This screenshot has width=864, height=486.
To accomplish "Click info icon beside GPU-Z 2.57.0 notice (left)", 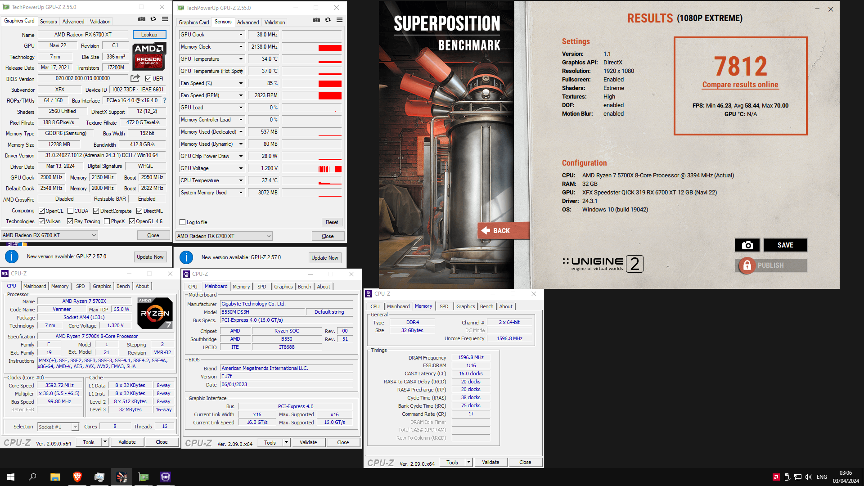I will 12,256.
